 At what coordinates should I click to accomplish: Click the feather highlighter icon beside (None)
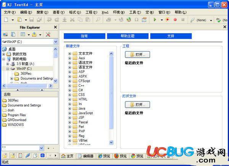click(192, 20)
